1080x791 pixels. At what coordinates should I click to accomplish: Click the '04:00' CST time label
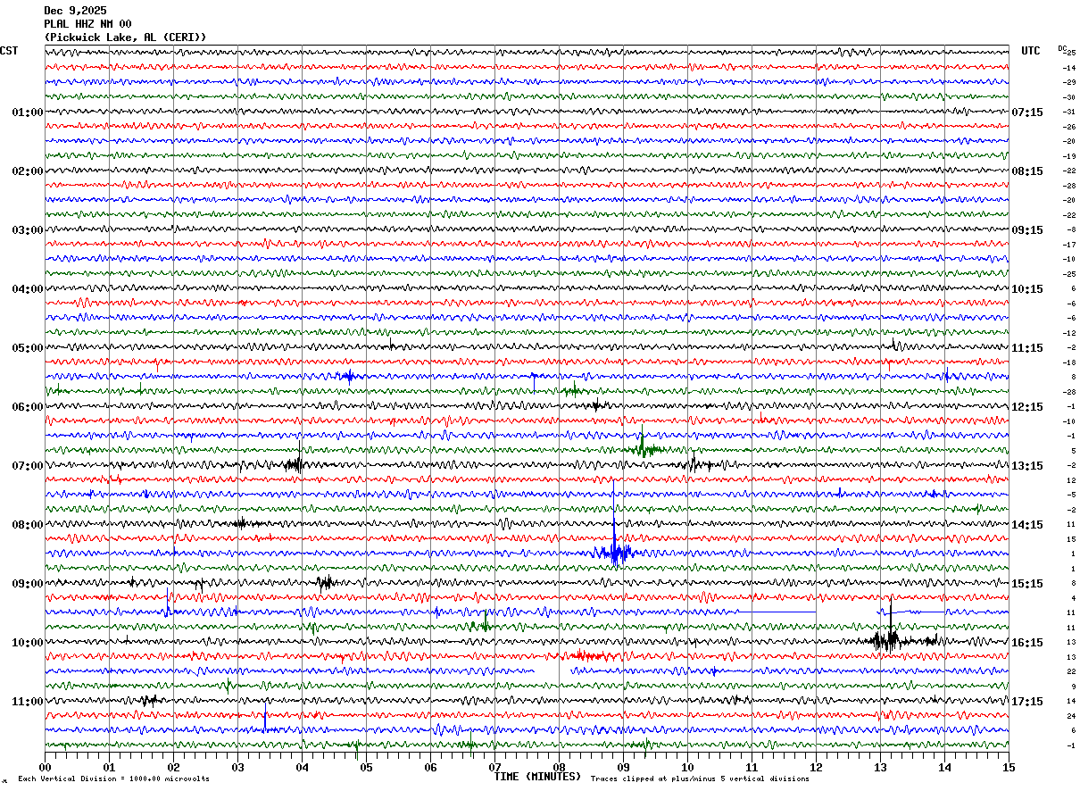[x=28, y=289]
